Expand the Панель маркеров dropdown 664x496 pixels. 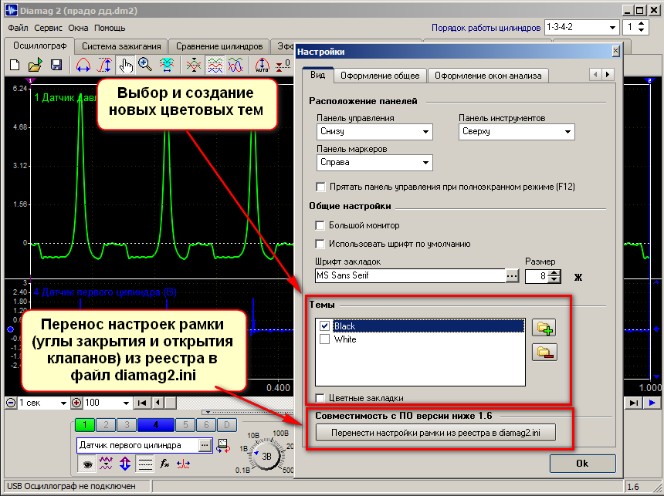[374, 163]
